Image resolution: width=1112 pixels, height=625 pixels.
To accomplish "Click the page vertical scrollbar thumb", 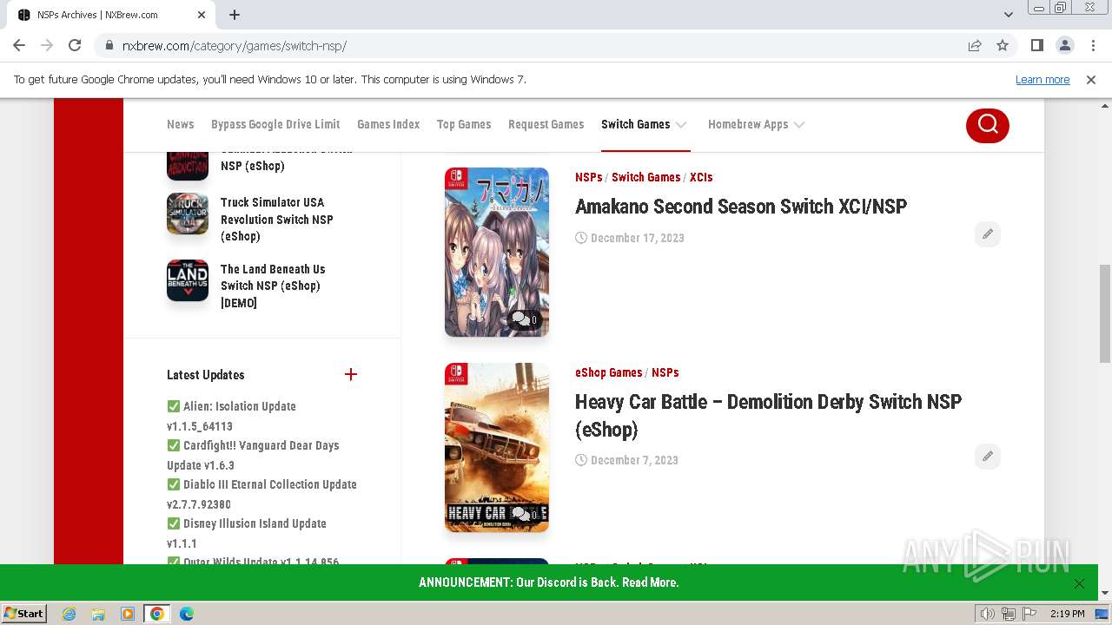I will [x=1105, y=313].
